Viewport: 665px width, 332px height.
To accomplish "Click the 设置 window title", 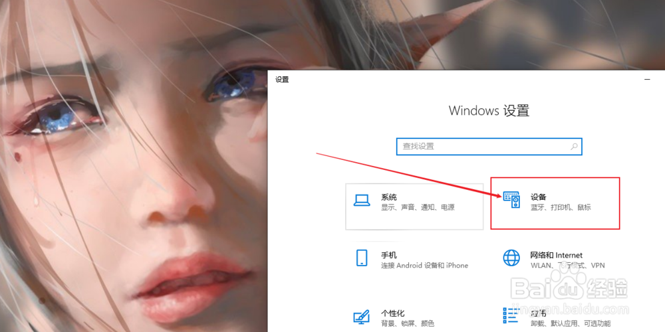I will tap(282, 80).
